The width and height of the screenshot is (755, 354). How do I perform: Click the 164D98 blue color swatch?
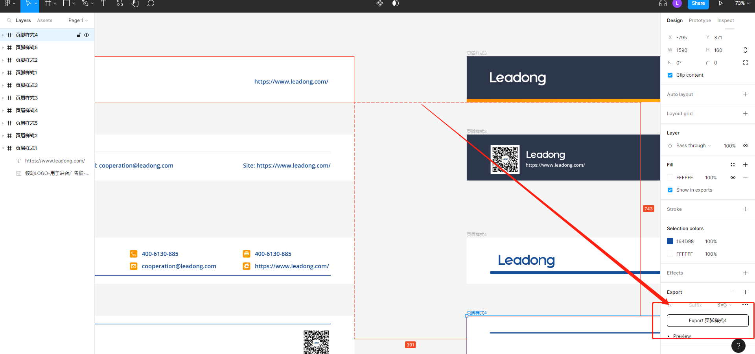tap(670, 242)
